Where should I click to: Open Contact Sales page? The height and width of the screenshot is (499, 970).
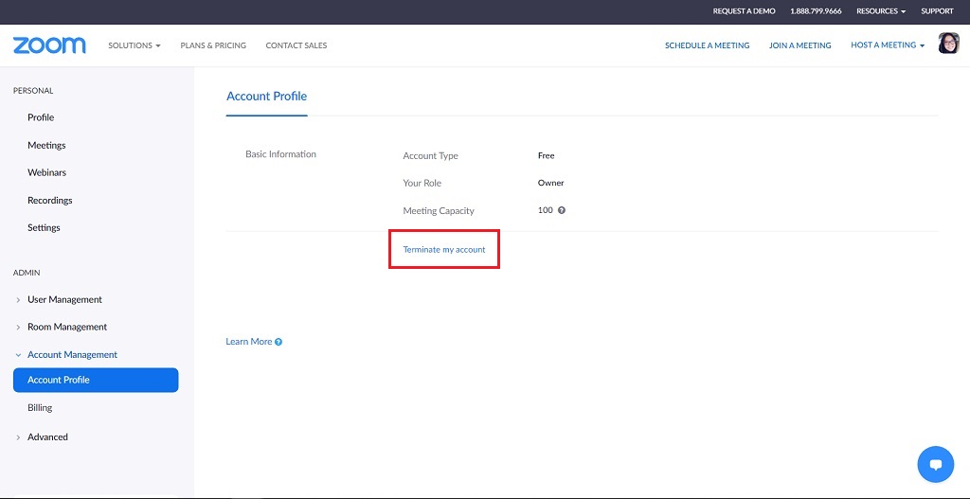(296, 45)
